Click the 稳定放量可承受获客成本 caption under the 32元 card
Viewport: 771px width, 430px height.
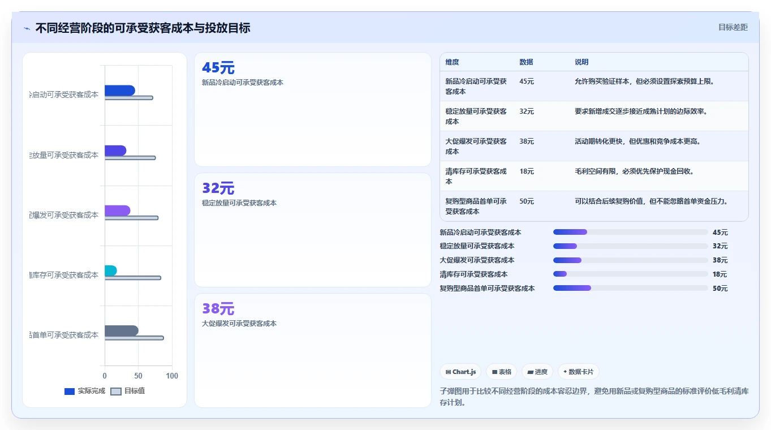coord(239,203)
